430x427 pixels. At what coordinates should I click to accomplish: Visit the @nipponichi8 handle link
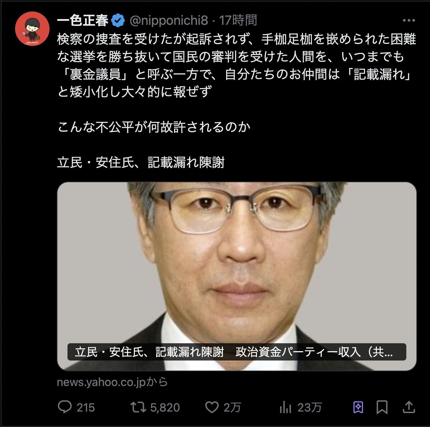[x=169, y=20]
